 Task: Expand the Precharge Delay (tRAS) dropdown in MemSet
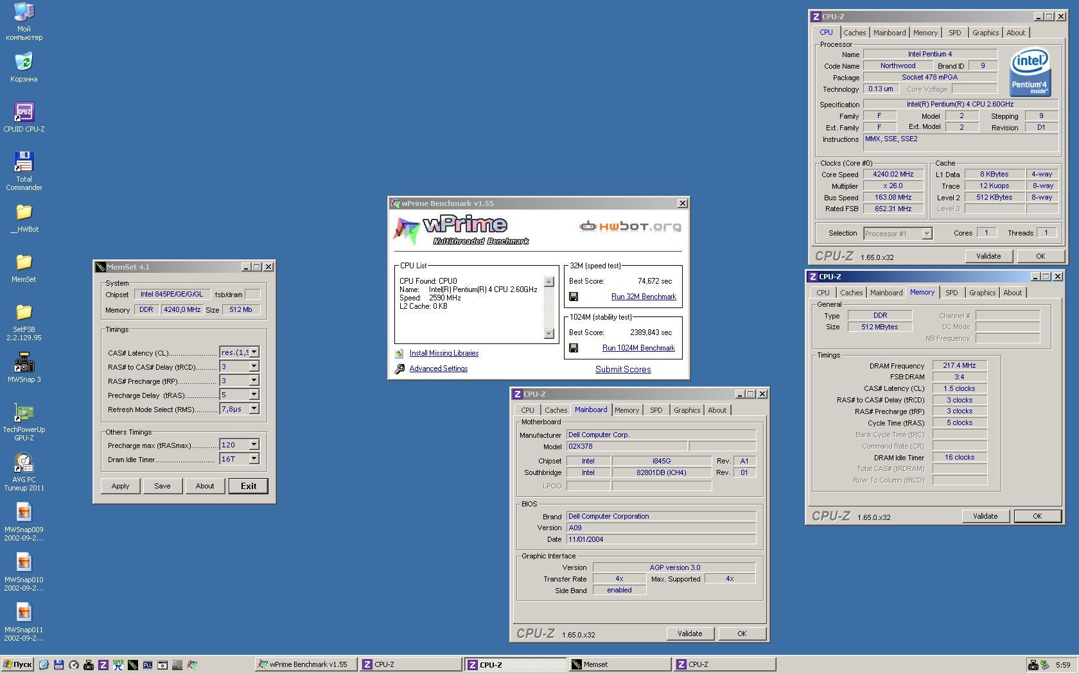[x=254, y=394]
